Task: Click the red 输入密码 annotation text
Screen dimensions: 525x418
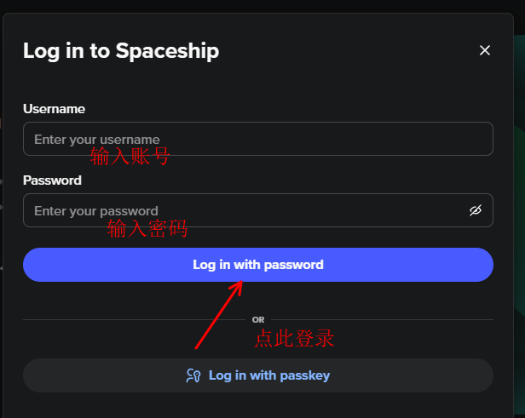Action: [x=147, y=229]
